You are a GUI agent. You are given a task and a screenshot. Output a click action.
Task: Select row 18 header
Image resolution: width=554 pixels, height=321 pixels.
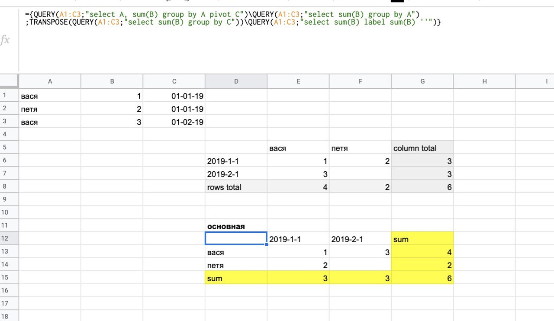pos(9,316)
